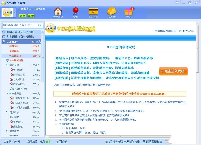Click the [原创音乐] description line
This screenshot has height=145, width=201.
coord(104,58)
